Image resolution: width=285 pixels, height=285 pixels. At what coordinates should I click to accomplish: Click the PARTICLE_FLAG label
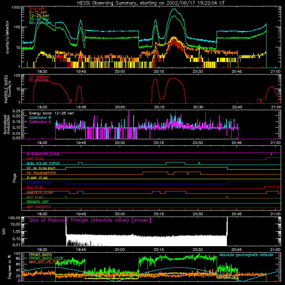click(x=40, y=192)
